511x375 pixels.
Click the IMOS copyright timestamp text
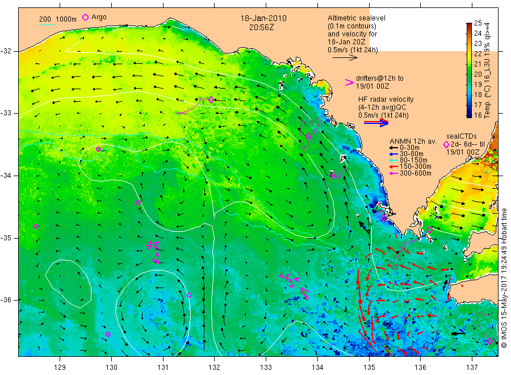pos(504,278)
